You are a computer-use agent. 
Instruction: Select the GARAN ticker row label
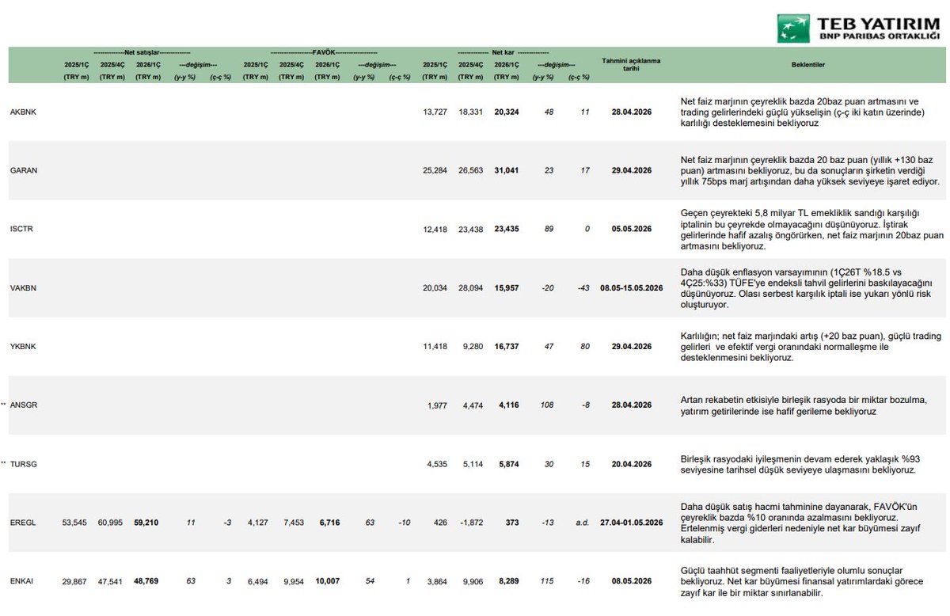coord(23,170)
